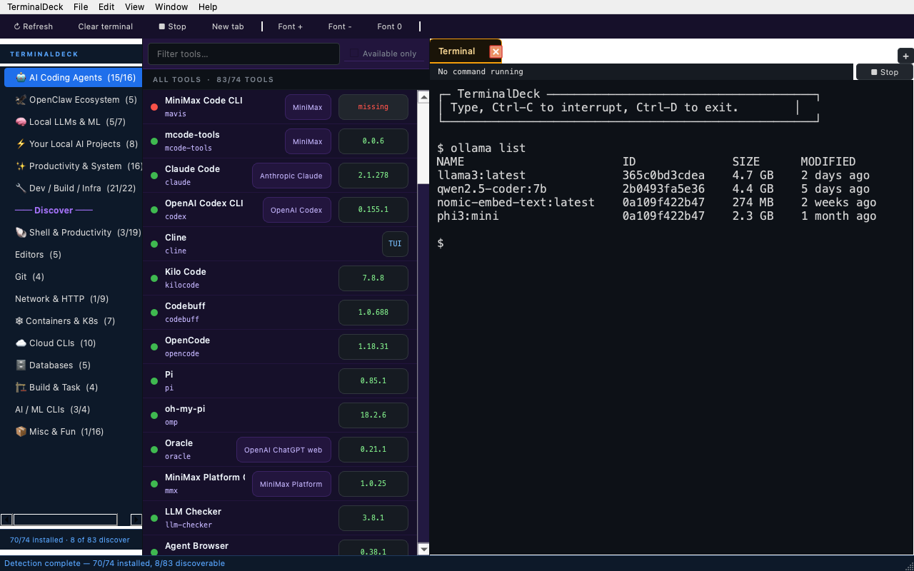Select the AI Coding Agents category icon
914x571 pixels.
point(21,77)
